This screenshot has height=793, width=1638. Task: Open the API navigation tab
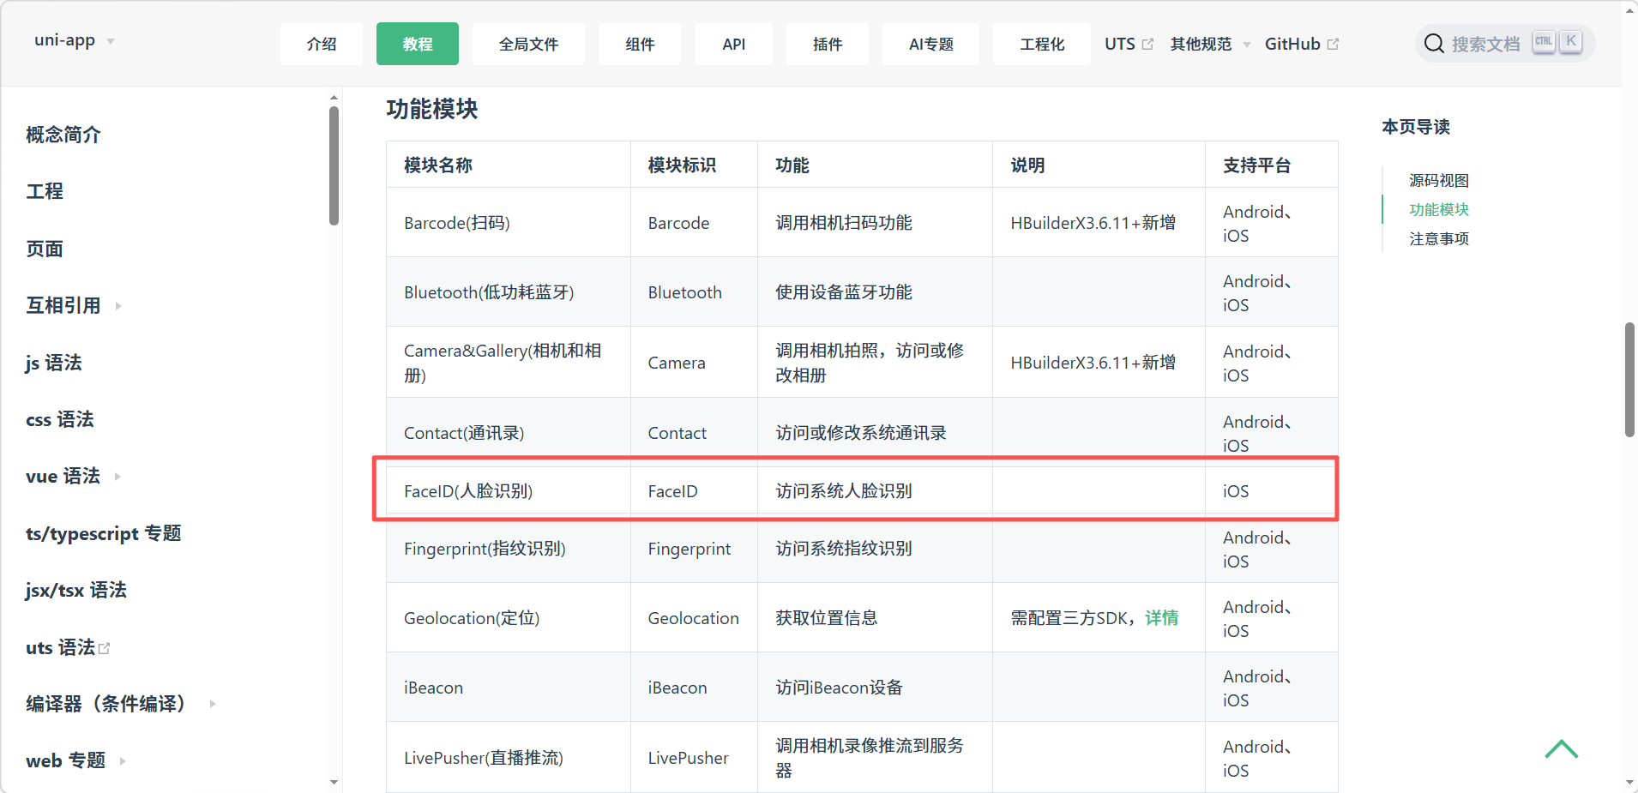coord(733,45)
